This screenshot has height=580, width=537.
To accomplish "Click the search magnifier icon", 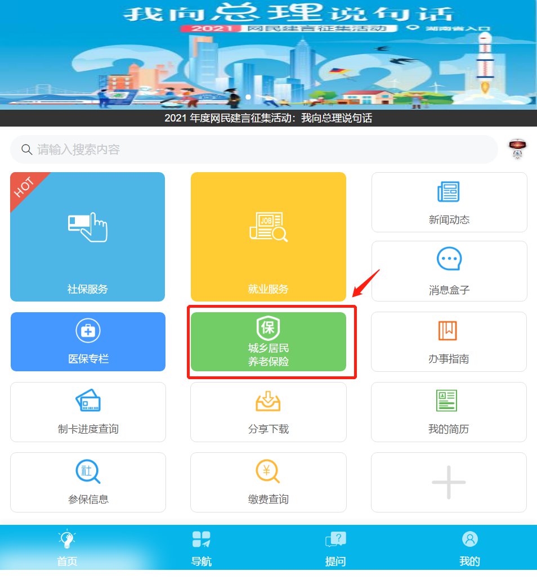I will coord(26,150).
